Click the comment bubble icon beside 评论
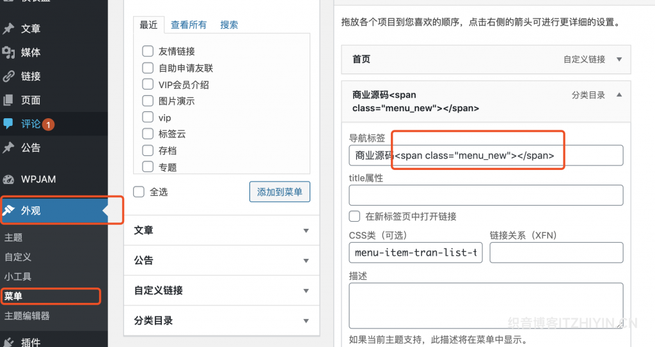This screenshot has width=655, height=347. pyautogui.click(x=8, y=123)
